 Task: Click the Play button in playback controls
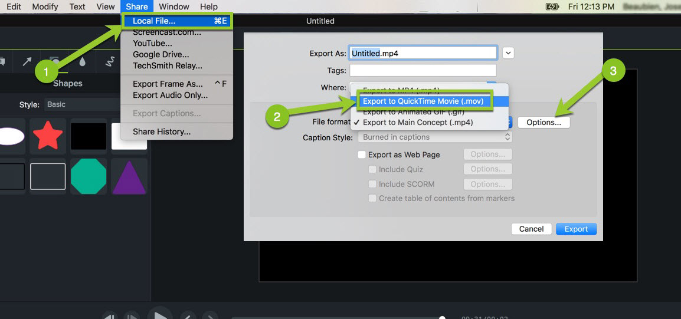(161, 314)
